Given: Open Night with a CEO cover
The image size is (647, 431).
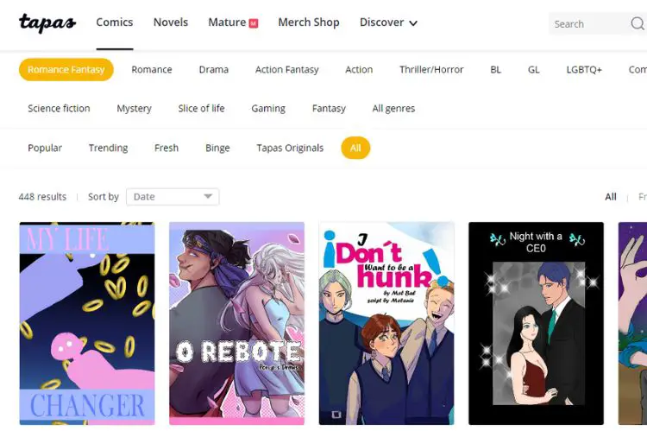Looking at the screenshot, I should (536, 323).
